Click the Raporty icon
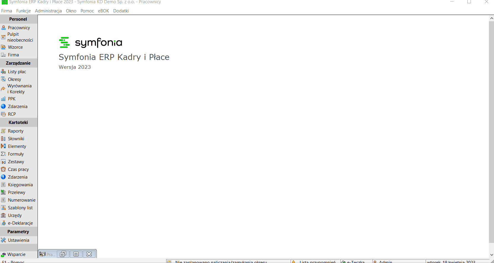The width and height of the screenshot is (494, 263). [4, 131]
